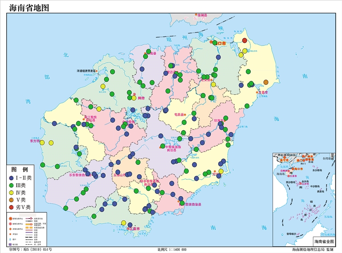The image size is (342, 253).
Task: Select the green Ⅲ类 legend circle
Action: click(12, 185)
